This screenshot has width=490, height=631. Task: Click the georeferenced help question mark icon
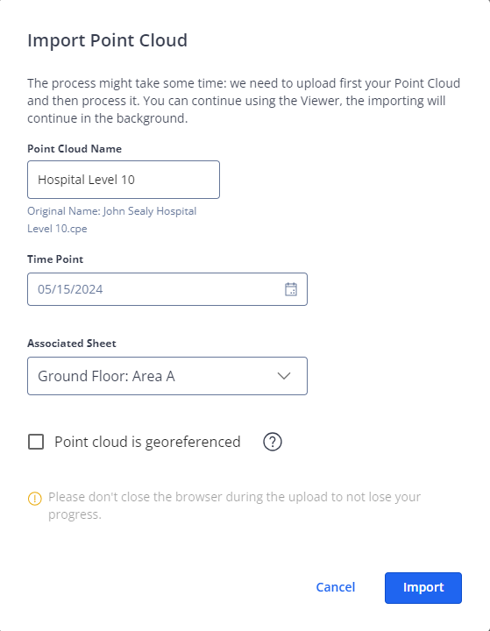(273, 442)
